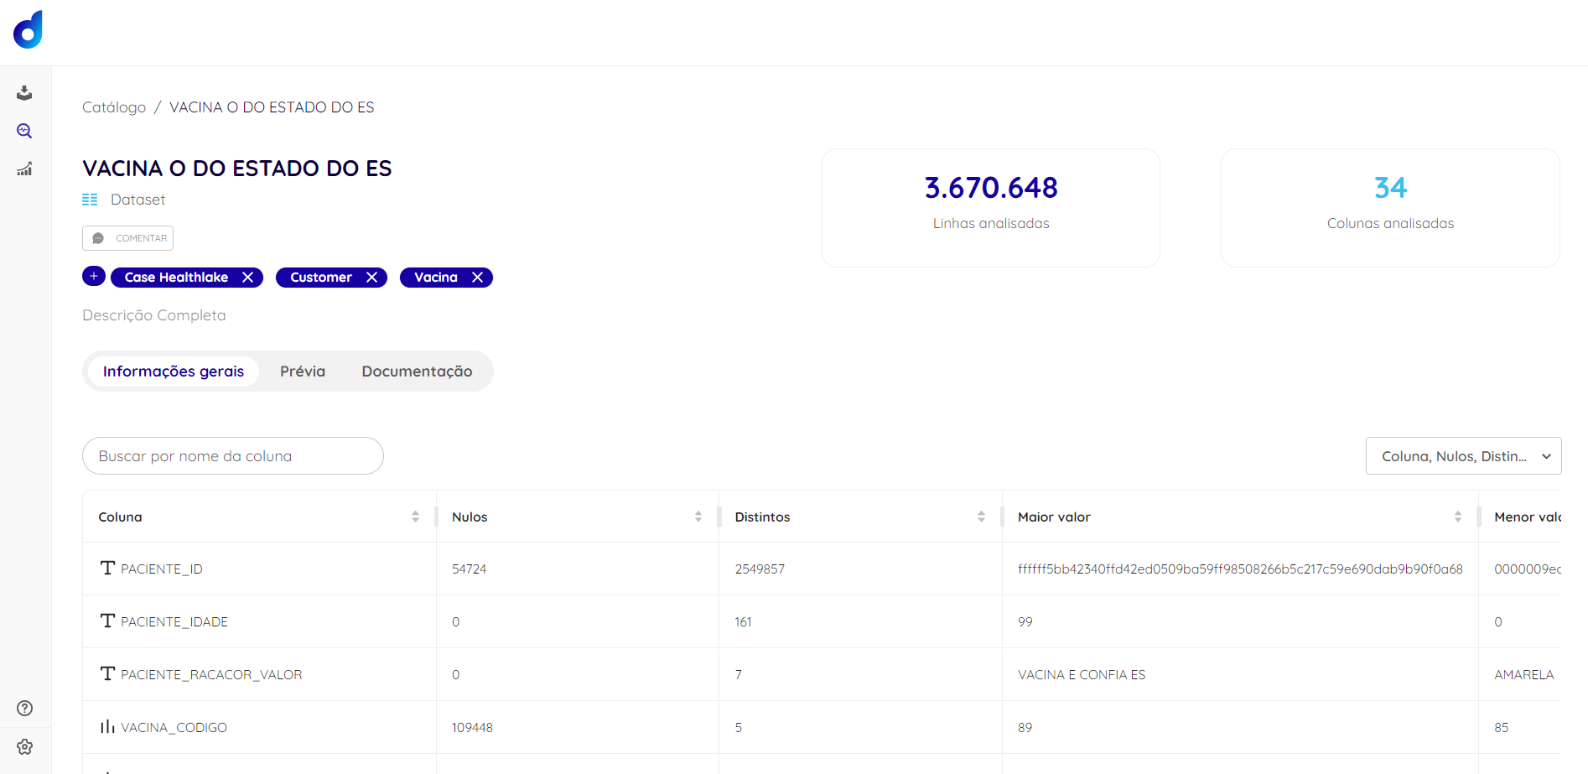
Task: Add a new tag with plus button
Action: [94, 276]
